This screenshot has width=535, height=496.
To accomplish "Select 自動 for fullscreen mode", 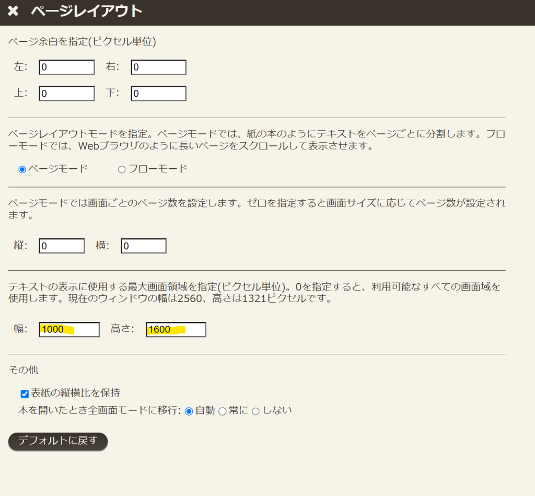I will point(189,411).
